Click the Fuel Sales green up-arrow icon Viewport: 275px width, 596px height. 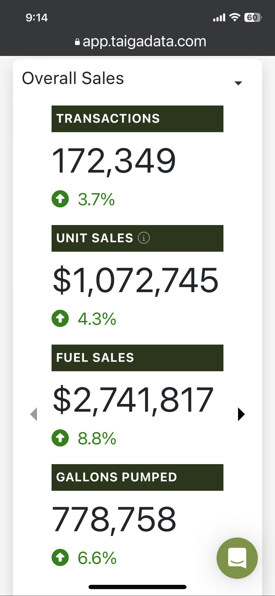[60, 438]
